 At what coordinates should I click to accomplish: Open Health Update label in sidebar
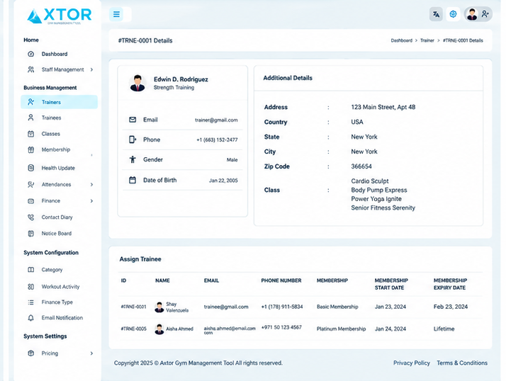pyautogui.click(x=58, y=168)
